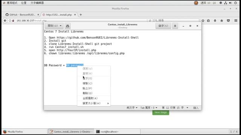Screen dimensions: 241x135
Task: Maximize the text editor window
Action: click(190, 26)
